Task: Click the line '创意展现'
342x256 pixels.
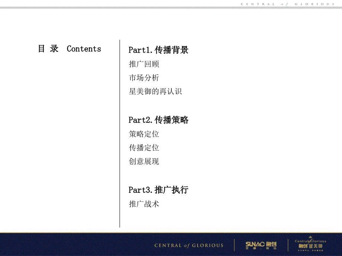Action: [144, 161]
